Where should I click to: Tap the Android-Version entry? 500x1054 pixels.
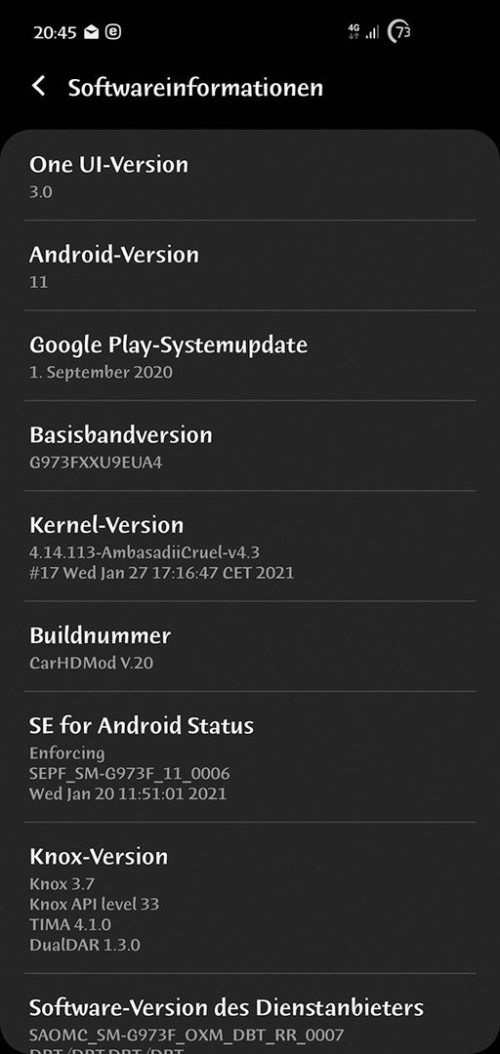pyautogui.click(x=250, y=265)
